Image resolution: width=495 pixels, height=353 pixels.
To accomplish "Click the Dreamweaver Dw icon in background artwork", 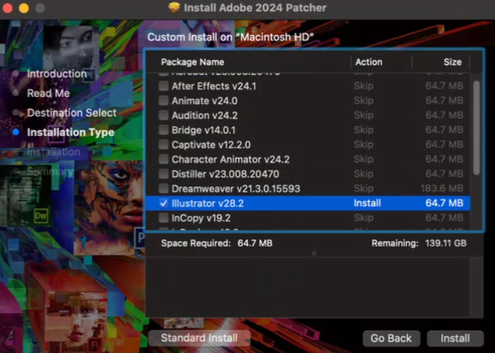I will tap(41, 216).
